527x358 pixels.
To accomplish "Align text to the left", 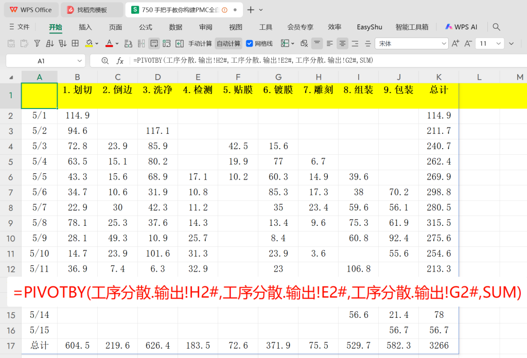I will [330, 44].
